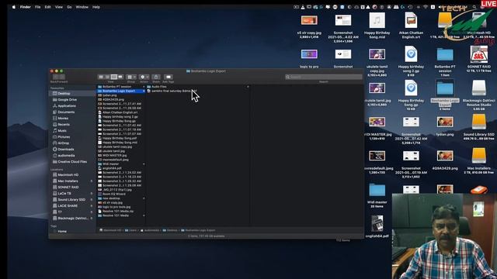Click into the Finder Search field
The image size is (497, 279).
click(324, 77)
